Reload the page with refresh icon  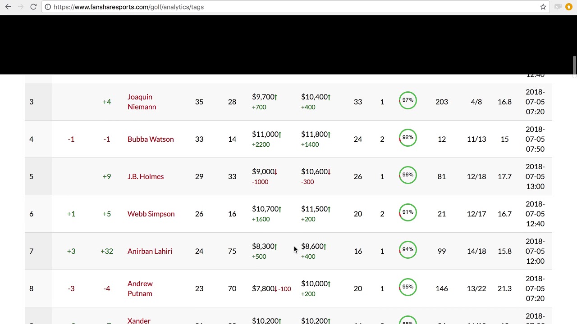point(33,7)
